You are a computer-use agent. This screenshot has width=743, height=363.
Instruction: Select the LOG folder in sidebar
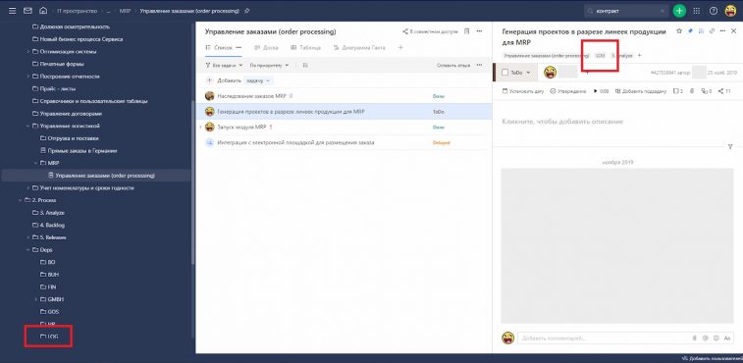(49, 337)
